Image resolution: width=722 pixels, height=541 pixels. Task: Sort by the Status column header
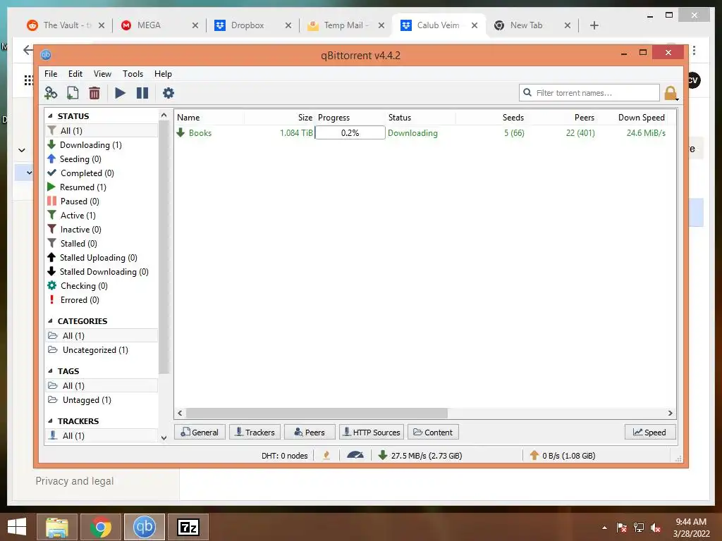pyautogui.click(x=420, y=118)
